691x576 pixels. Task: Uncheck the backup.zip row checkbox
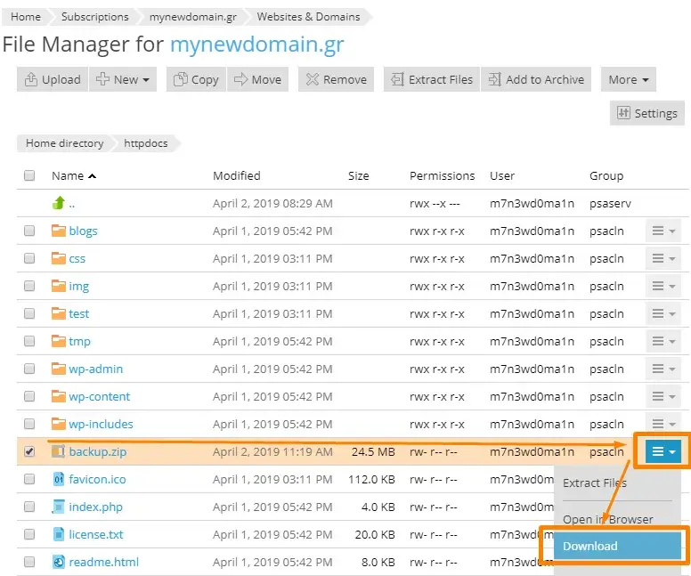click(x=29, y=451)
